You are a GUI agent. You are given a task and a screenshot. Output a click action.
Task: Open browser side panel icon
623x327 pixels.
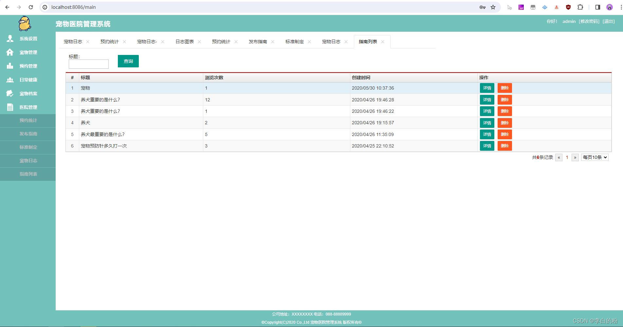pos(597,7)
